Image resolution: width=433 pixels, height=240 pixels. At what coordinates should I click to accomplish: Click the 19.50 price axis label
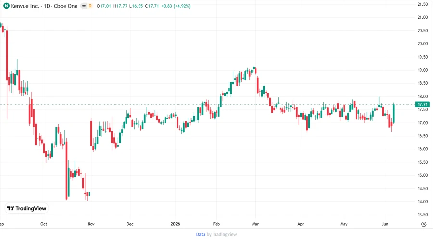tap(422, 57)
